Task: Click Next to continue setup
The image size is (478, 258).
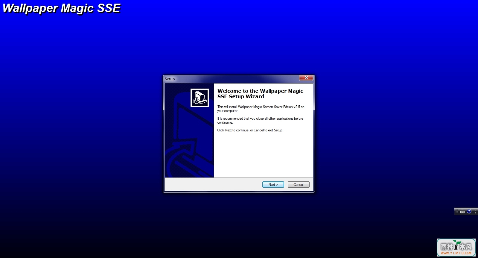Action: point(273,185)
